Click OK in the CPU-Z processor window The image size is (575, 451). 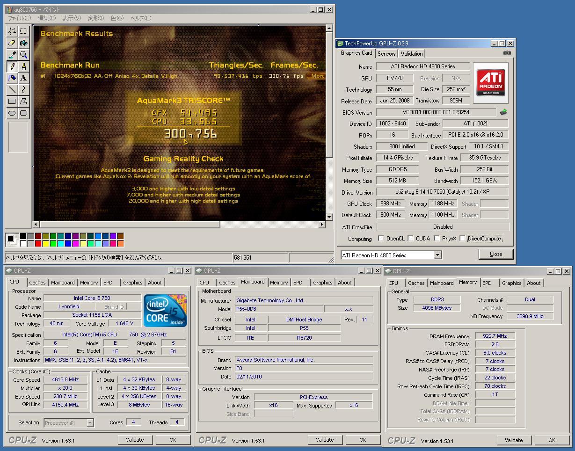(173, 440)
